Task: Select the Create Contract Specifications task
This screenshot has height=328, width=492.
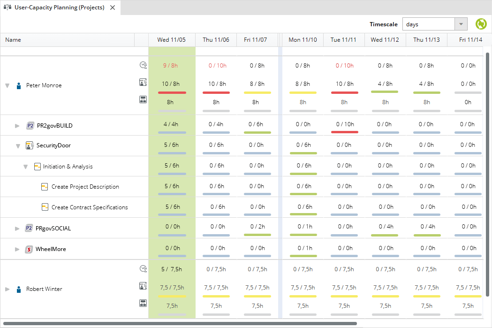Action: (89, 207)
